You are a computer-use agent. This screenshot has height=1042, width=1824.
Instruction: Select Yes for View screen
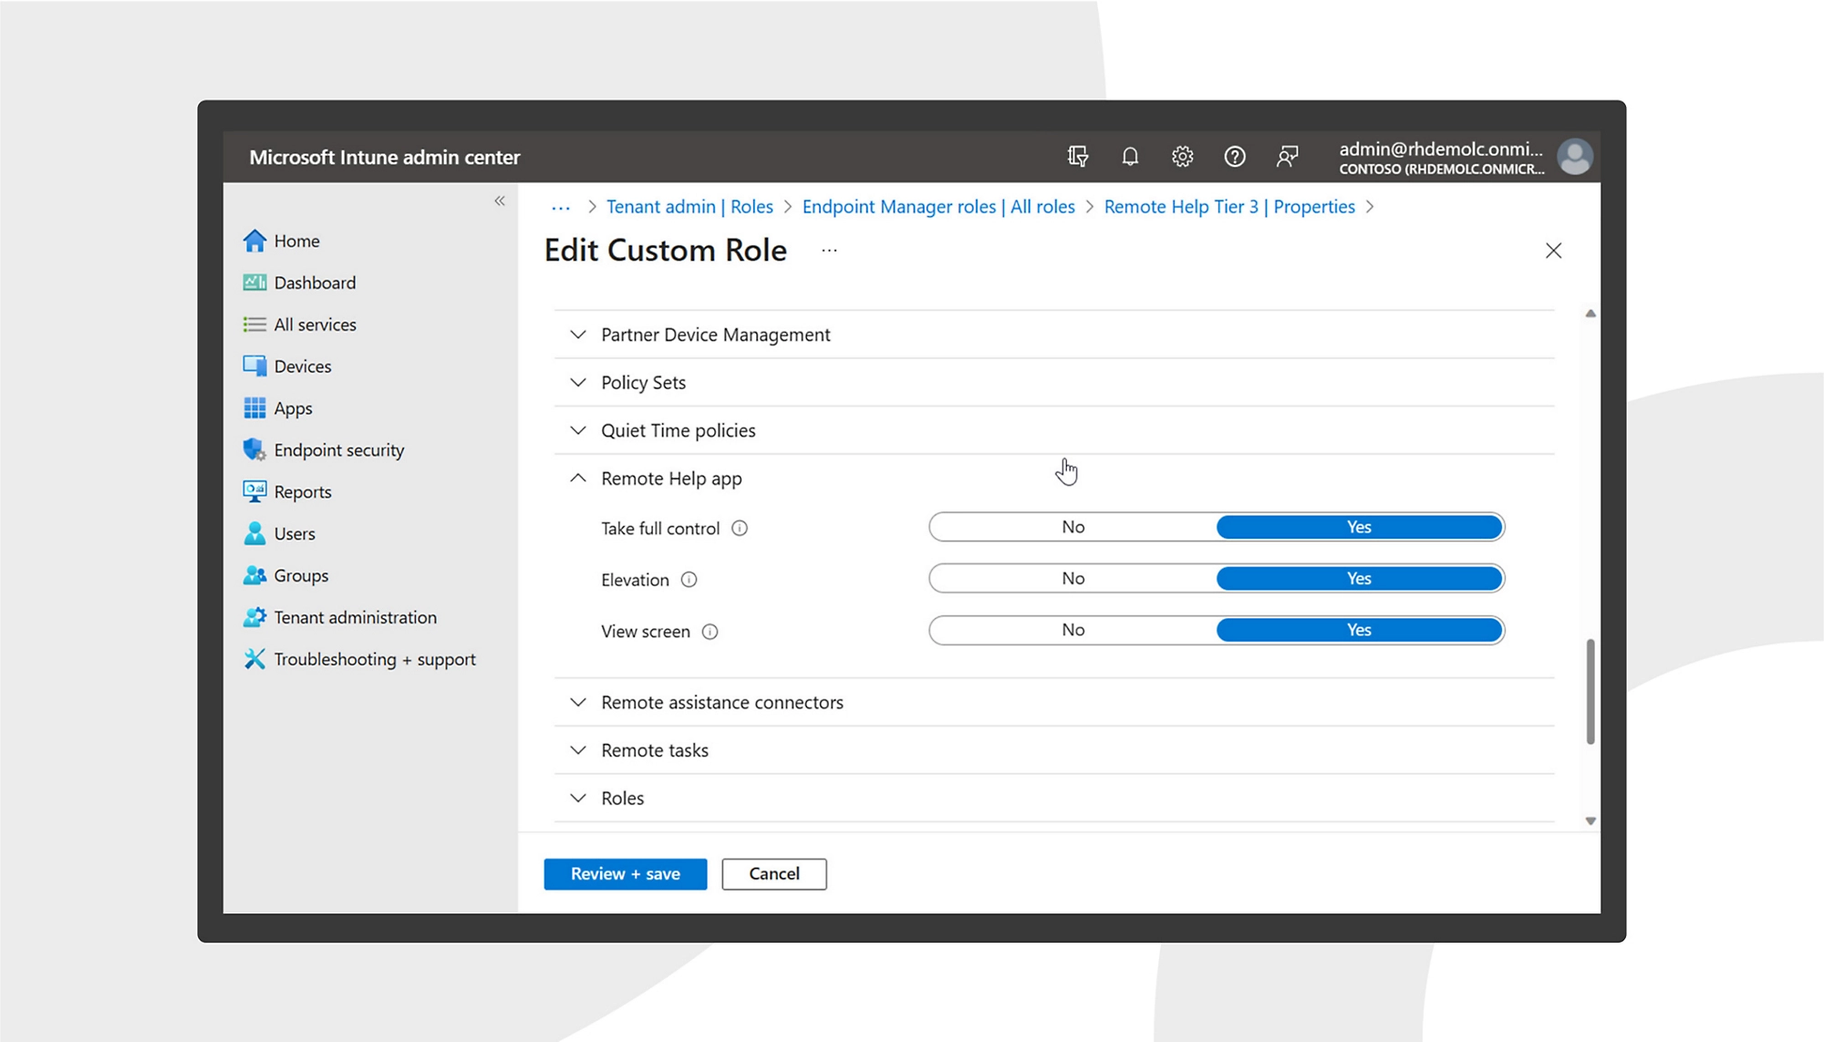pos(1358,630)
